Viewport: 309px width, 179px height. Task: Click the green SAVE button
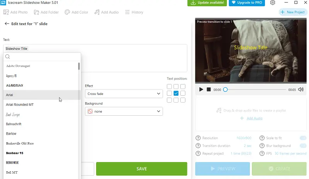tap(141, 169)
